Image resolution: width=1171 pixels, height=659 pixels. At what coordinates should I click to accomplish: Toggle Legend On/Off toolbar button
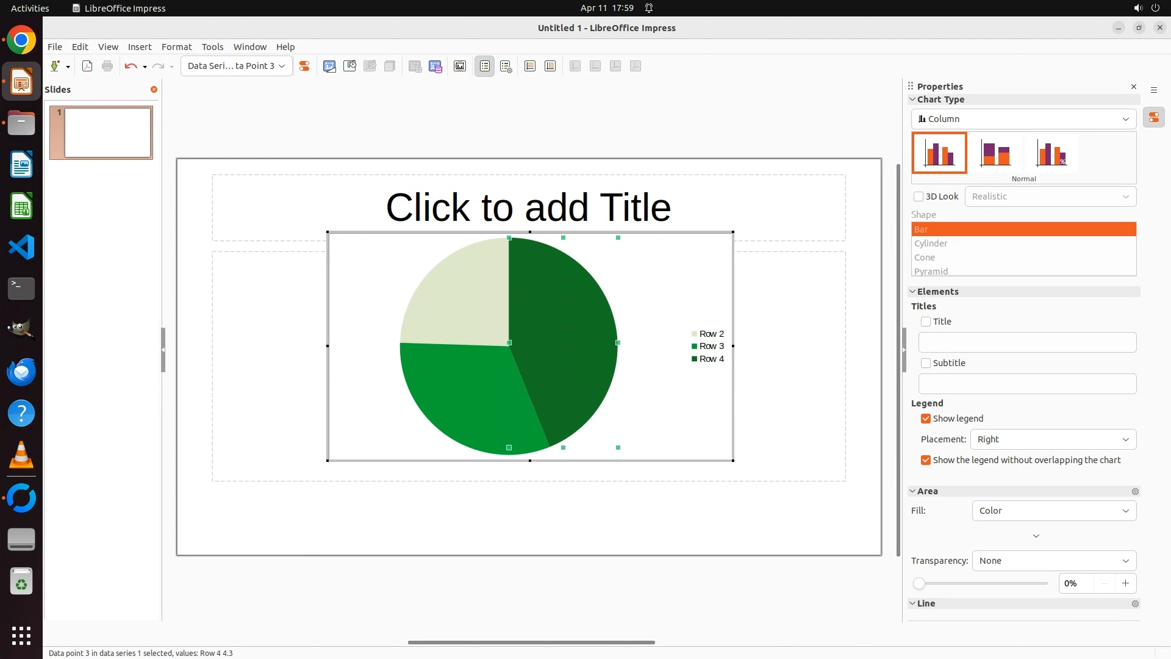[485, 66]
